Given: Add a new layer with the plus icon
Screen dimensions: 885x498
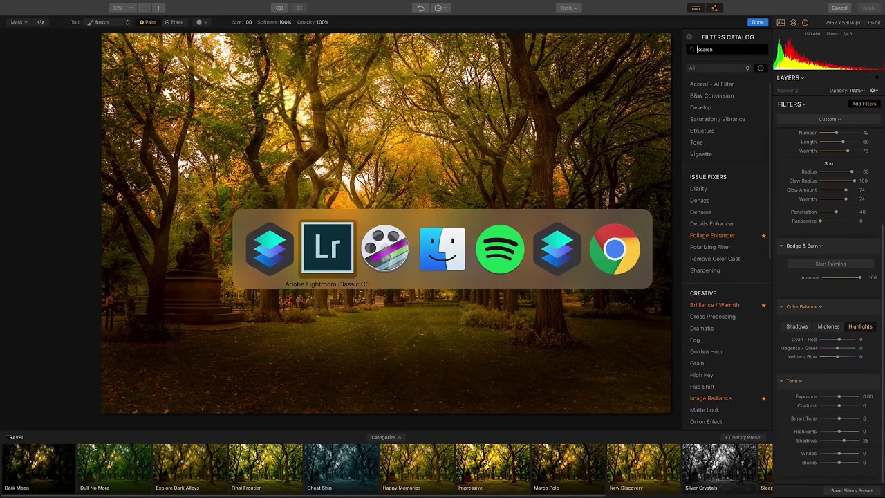Looking at the screenshot, I should pos(877,77).
